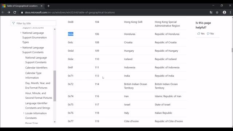Click Hungary location cell
233x131 pixels.
[129, 51]
